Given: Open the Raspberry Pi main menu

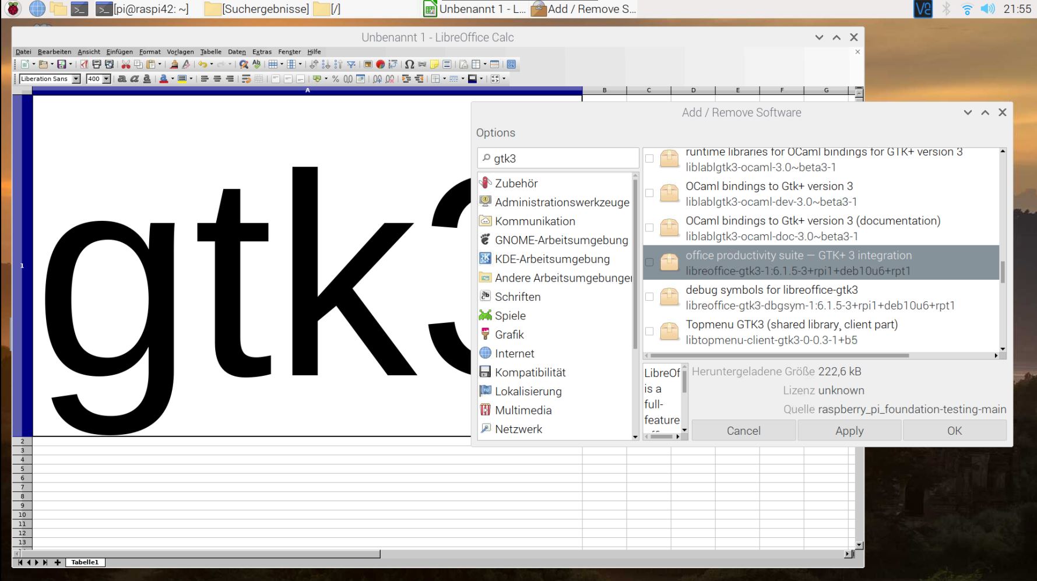Looking at the screenshot, I should pyautogui.click(x=13, y=9).
